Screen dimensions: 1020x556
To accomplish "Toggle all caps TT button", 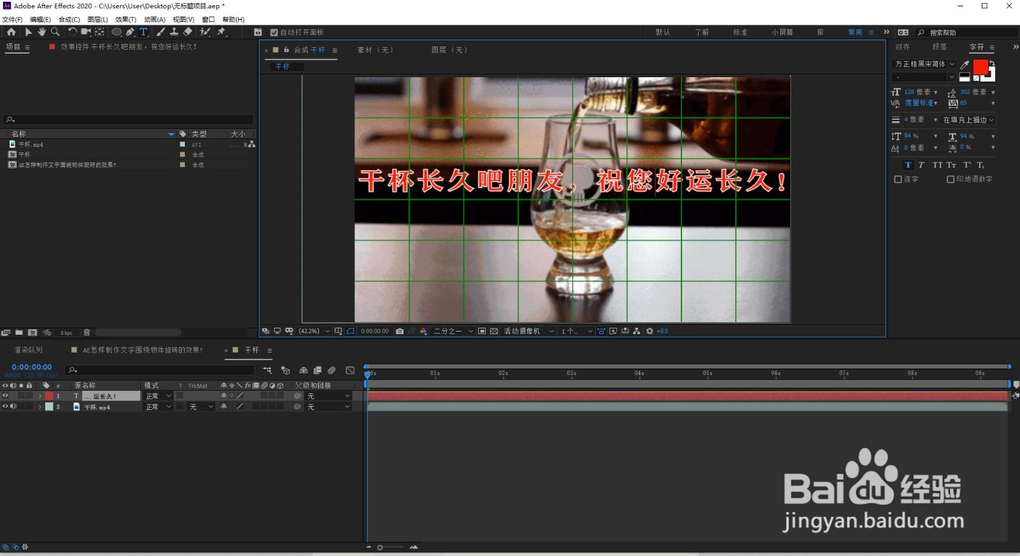I will (937, 165).
